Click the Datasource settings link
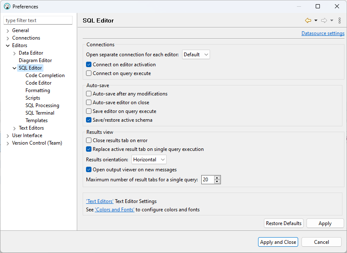Viewport: 347px width, 253px height. click(323, 33)
